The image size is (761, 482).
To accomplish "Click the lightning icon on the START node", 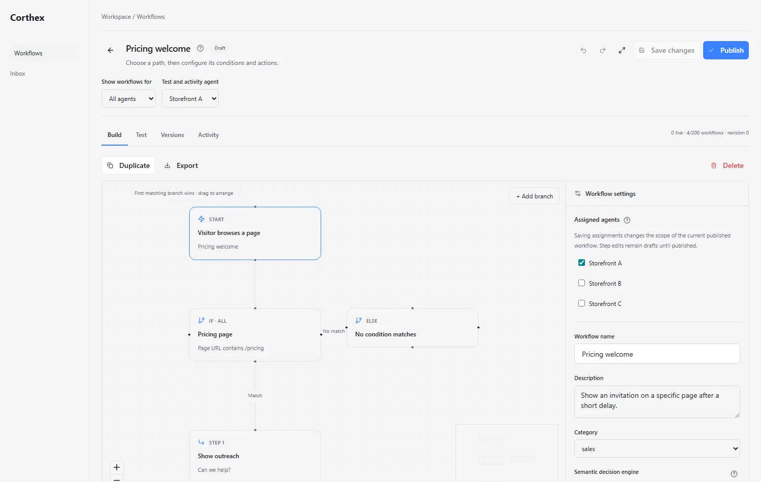I will (201, 219).
